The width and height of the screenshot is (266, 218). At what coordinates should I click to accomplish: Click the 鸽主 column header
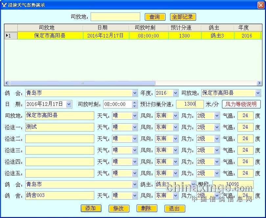[x=218, y=28]
